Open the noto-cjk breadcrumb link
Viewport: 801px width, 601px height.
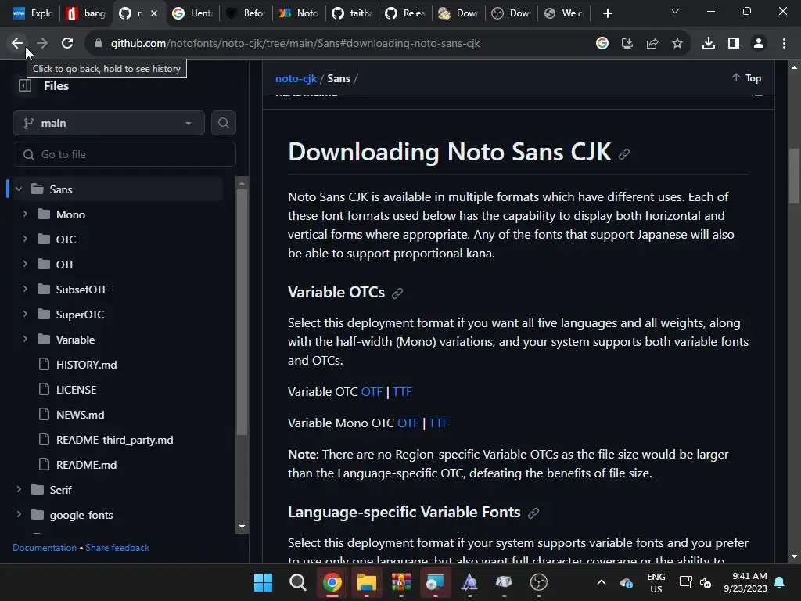click(x=296, y=78)
